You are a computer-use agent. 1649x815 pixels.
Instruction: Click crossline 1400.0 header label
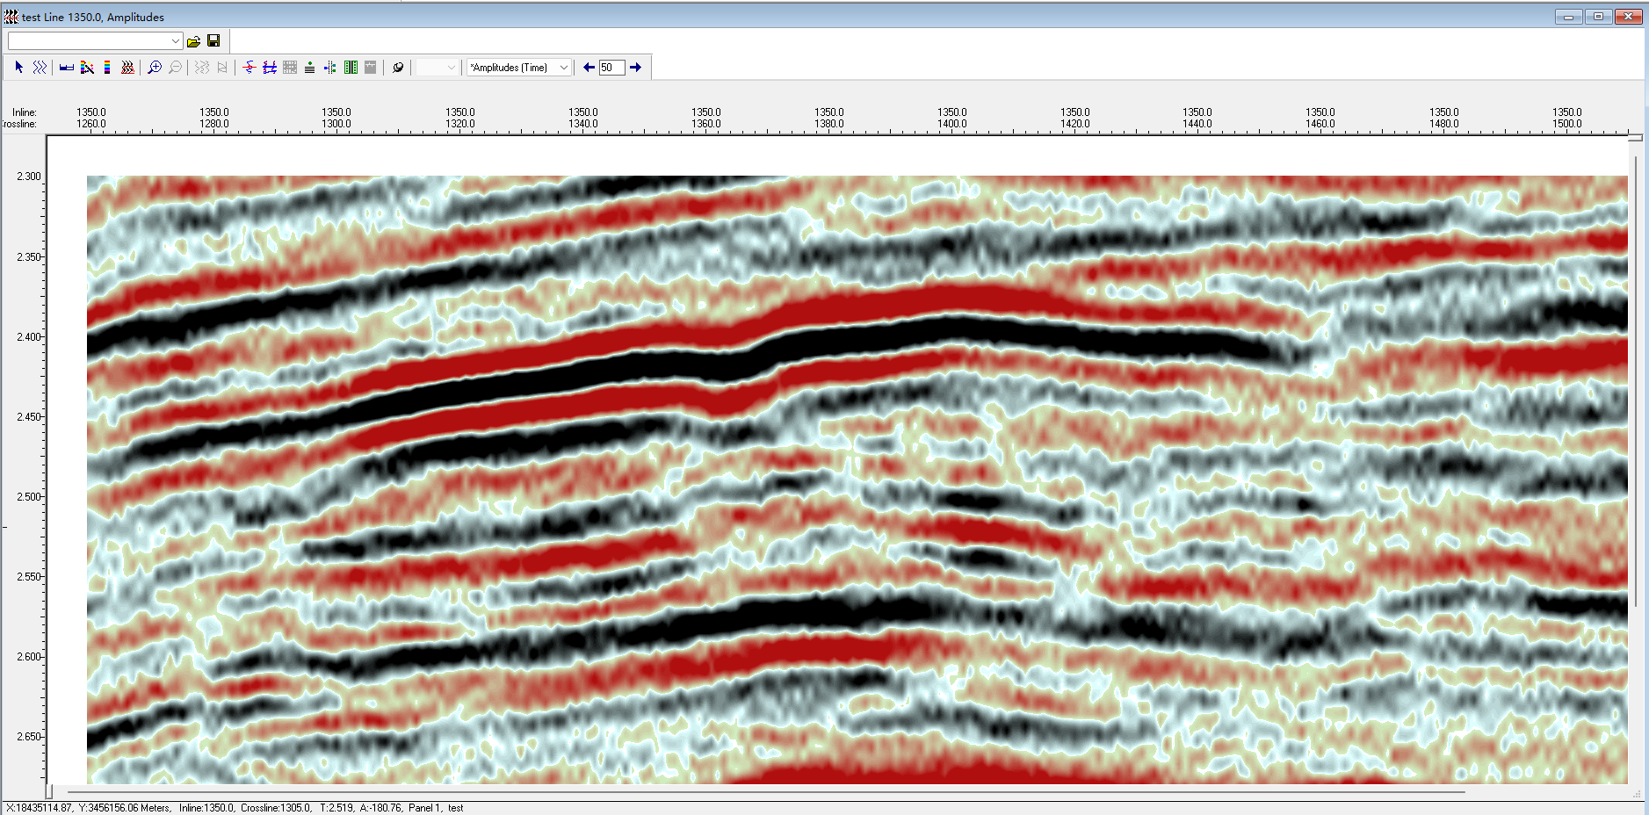[x=951, y=124]
